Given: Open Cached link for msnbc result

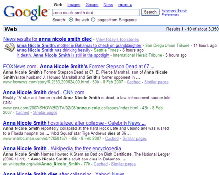Looking at the screenshot, I should tap(112, 139).
